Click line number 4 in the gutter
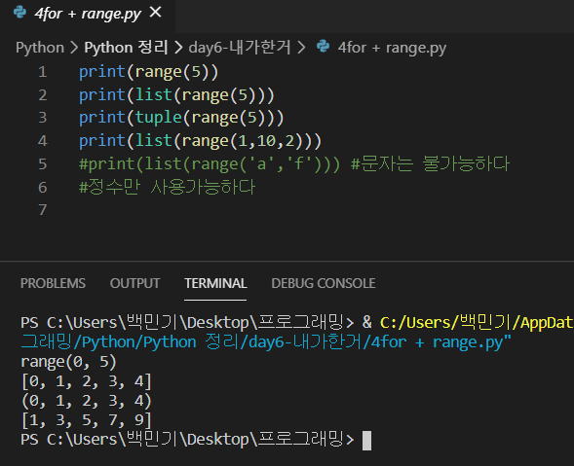Viewport: 574px width, 466px height. point(43,141)
